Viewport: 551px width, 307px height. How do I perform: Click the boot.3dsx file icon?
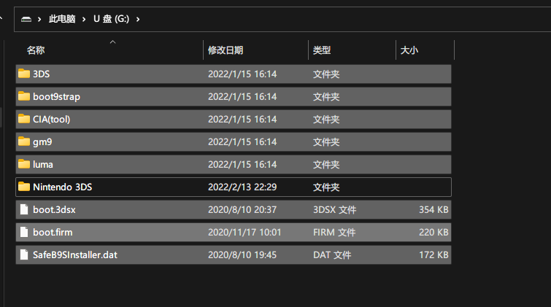tap(24, 209)
